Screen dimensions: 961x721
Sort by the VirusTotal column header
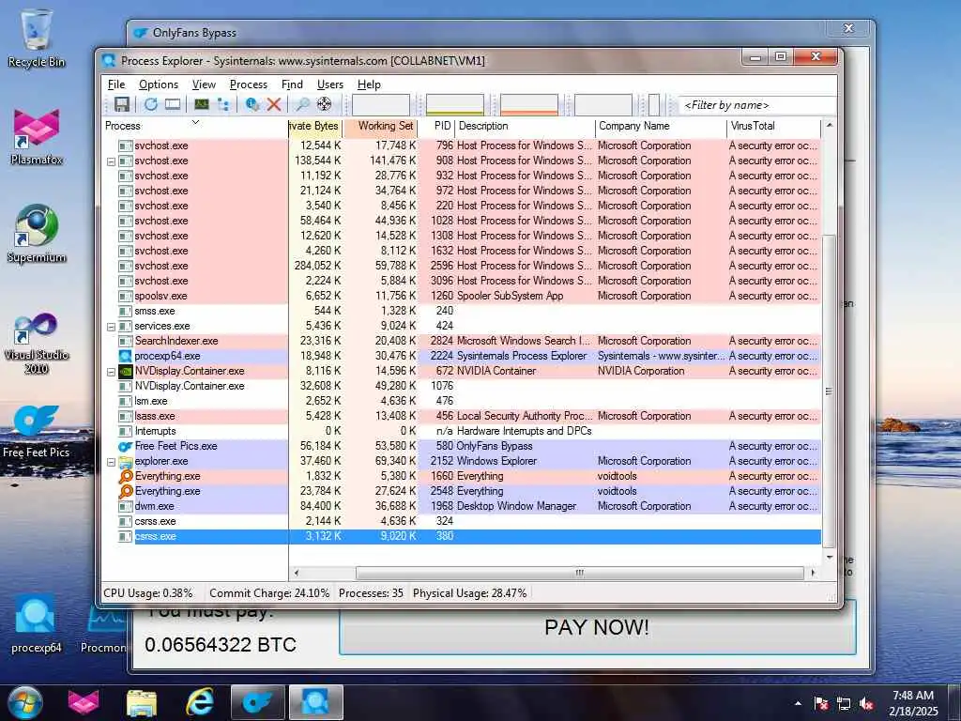(x=773, y=127)
